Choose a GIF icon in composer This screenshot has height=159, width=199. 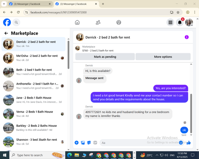95,143
